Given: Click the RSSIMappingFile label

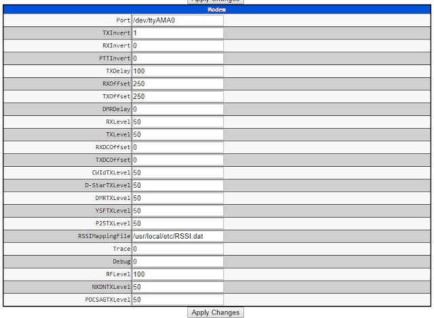Looking at the screenshot, I should tap(104, 237).
